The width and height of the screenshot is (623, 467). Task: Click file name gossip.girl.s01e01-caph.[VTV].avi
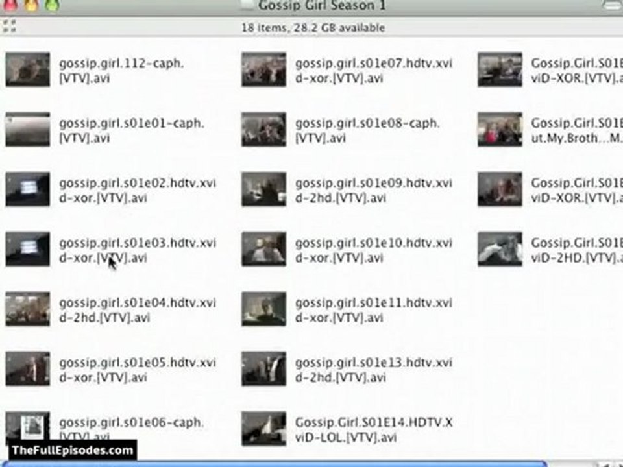click(132, 130)
